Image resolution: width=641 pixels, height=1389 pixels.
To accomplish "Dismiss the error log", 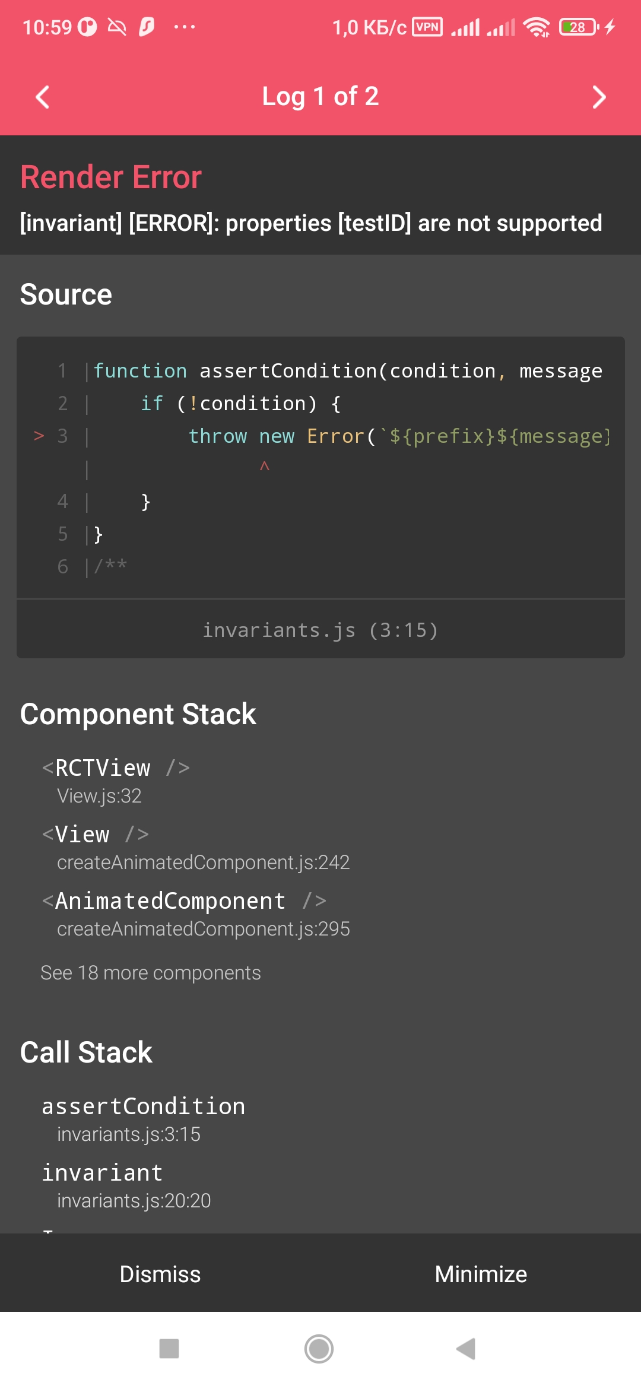I will 160,1274.
